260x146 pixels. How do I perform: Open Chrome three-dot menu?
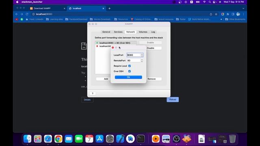point(243,14)
